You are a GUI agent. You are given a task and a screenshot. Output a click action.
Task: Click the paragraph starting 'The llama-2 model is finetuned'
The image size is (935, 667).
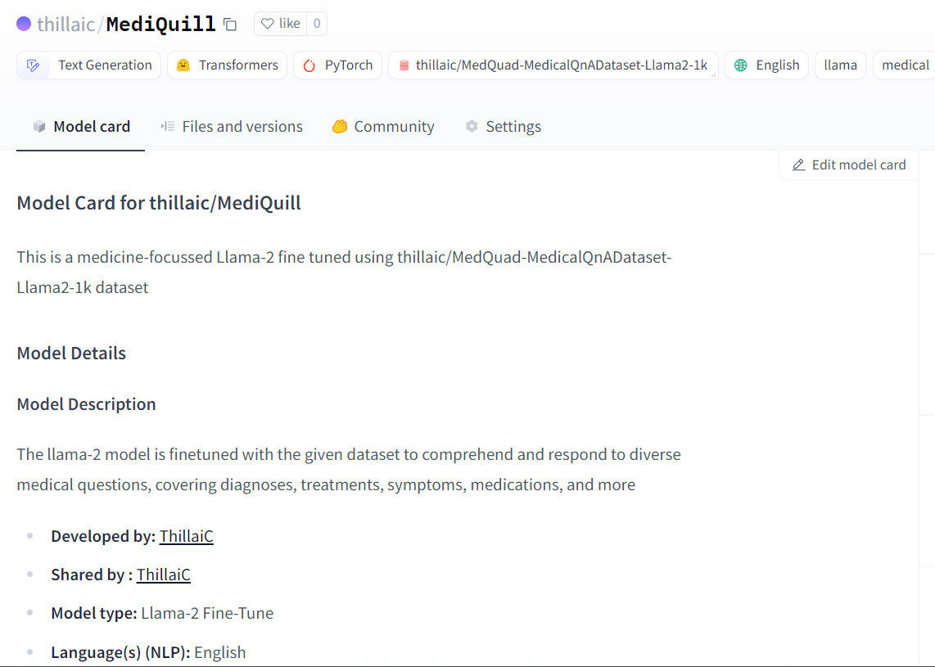click(x=349, y=470)
